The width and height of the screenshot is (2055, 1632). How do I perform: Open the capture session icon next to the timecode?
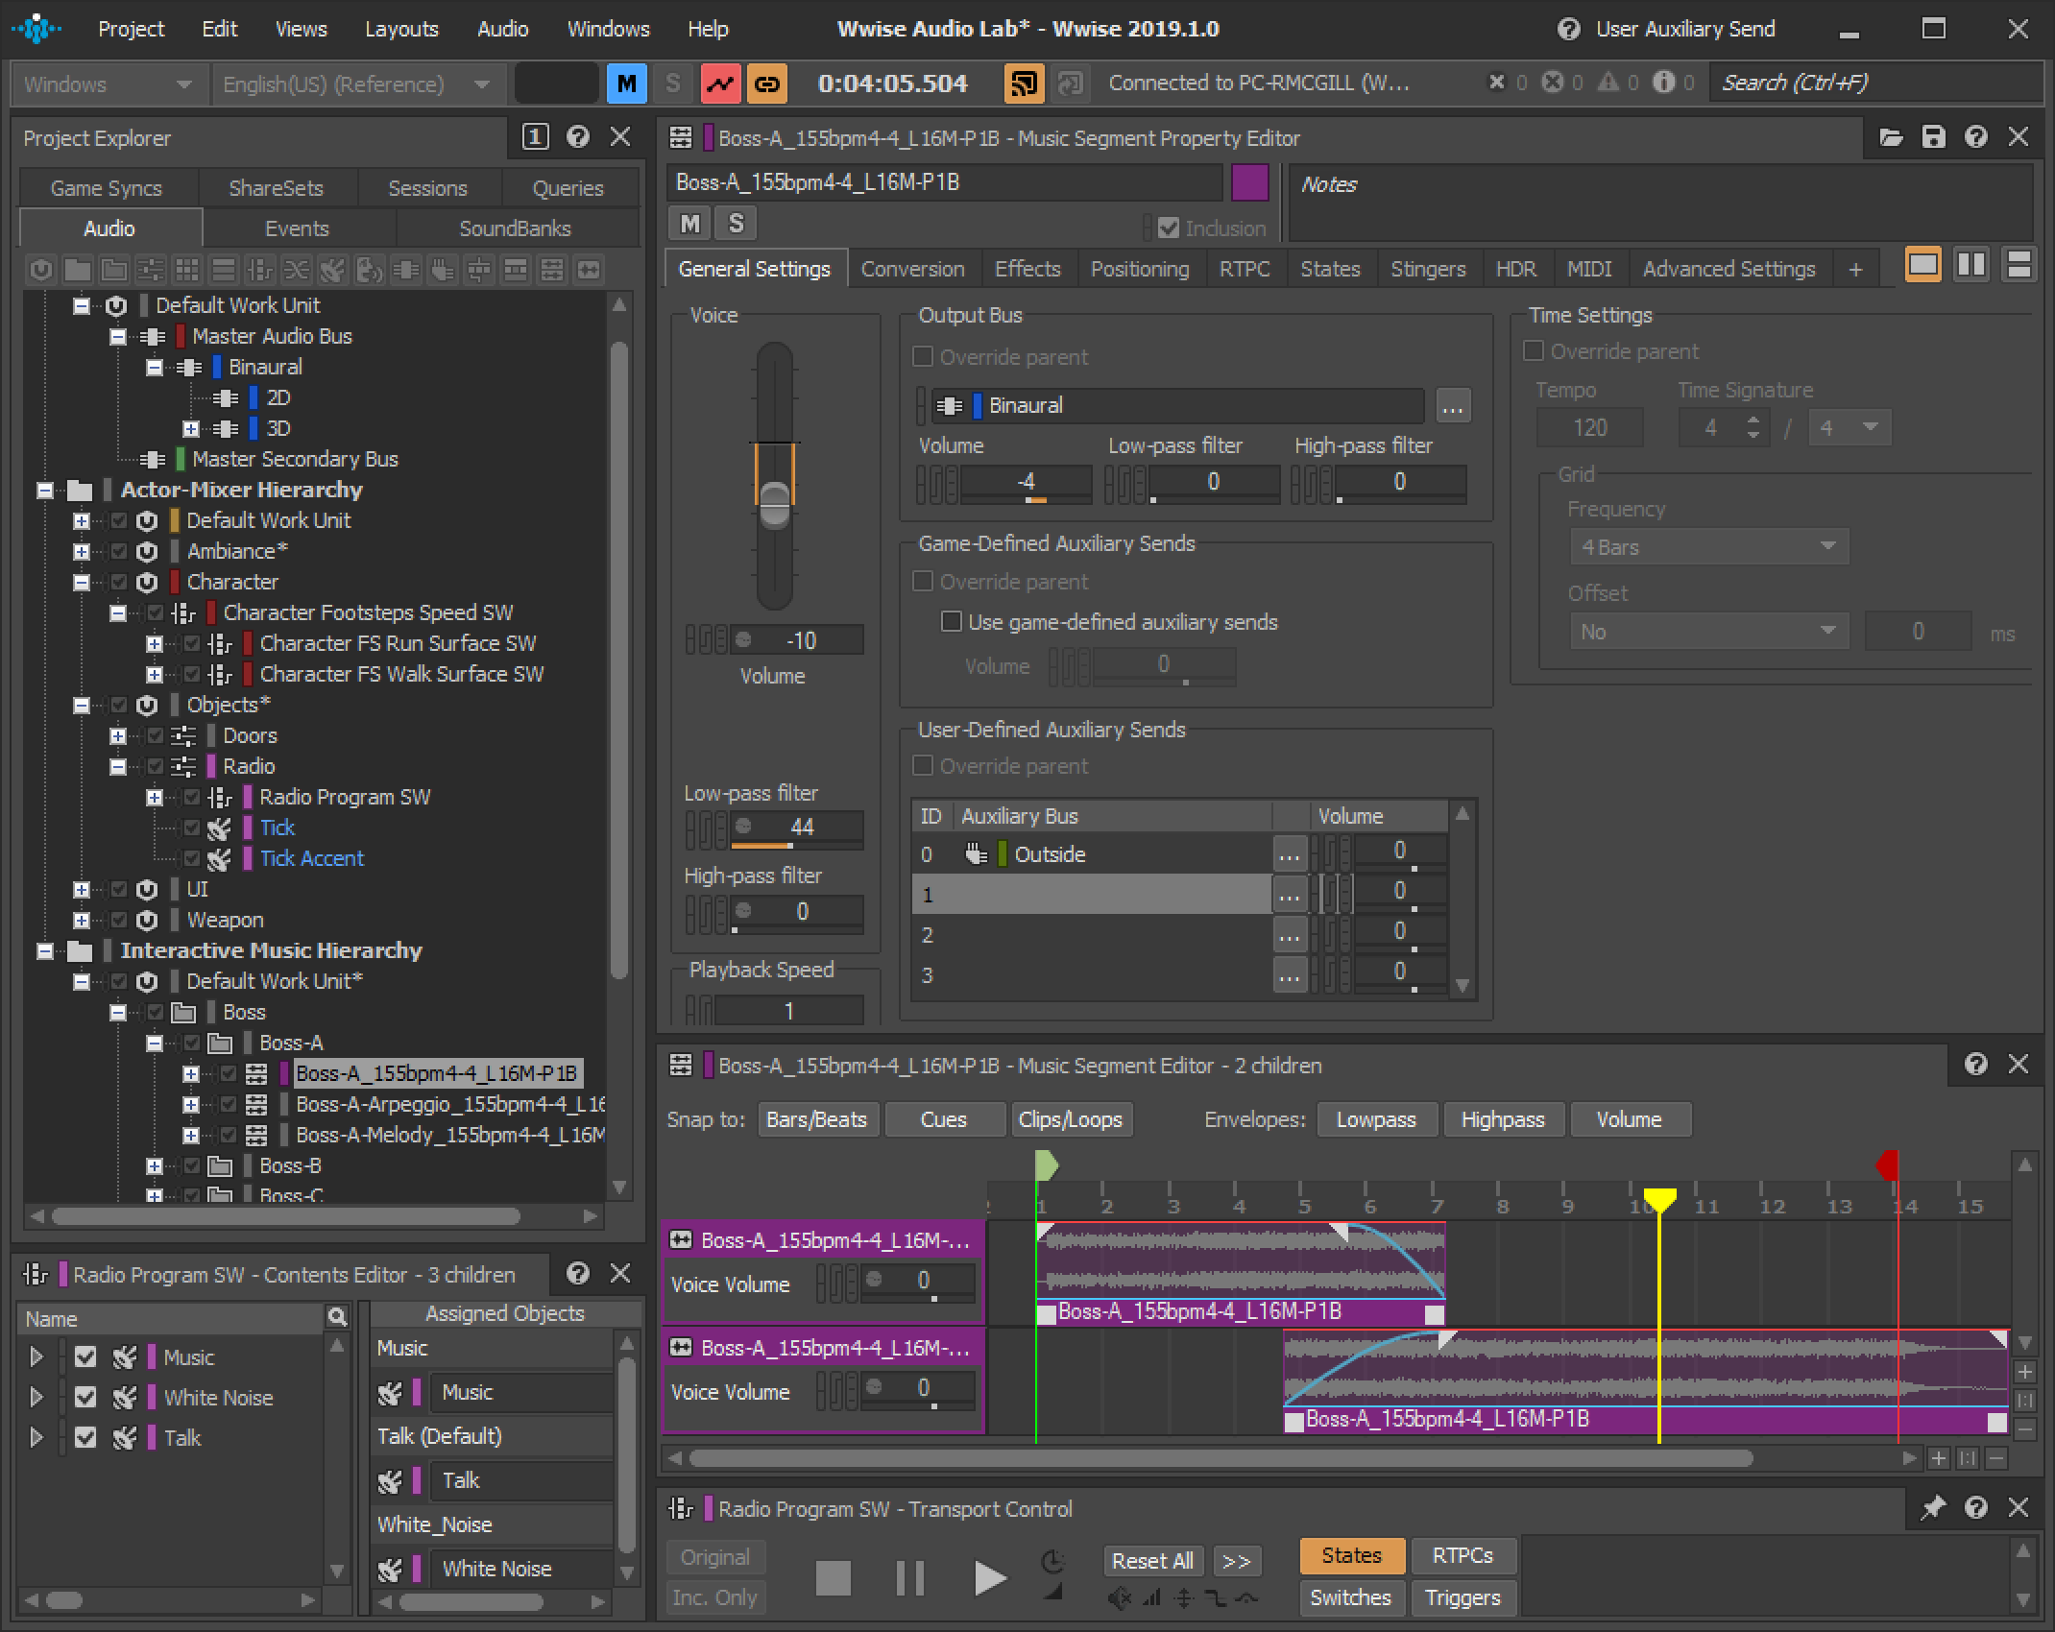click(x=1024, y=84)
